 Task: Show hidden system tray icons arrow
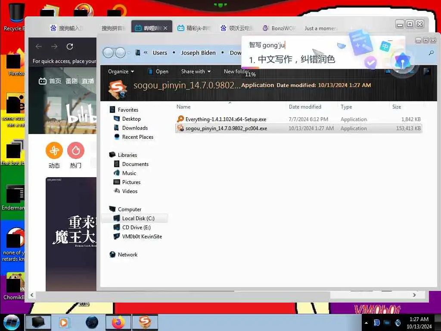point(366,323)
